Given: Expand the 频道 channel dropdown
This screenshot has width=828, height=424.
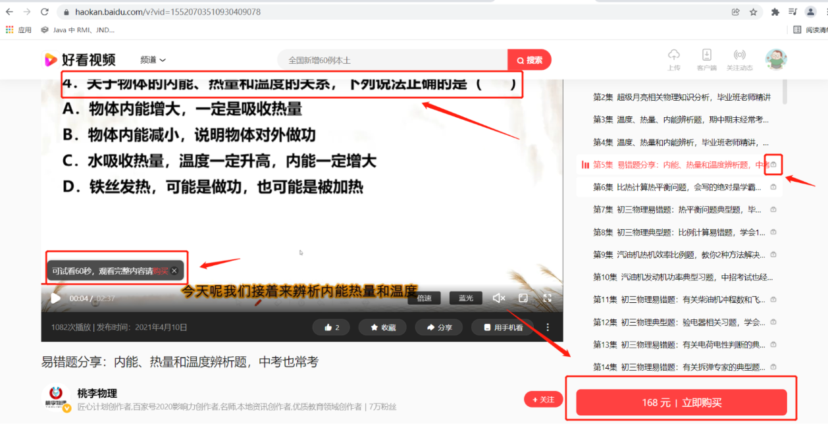Looking at the screenshot, I should click(x=153, y=60).
